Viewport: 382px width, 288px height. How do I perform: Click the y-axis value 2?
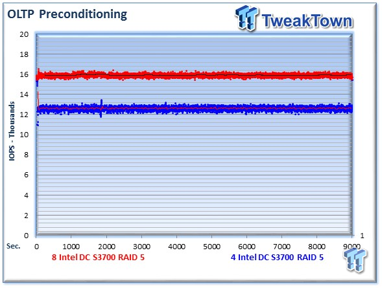click(x=27, y=216)
